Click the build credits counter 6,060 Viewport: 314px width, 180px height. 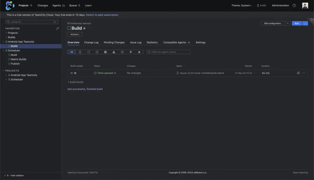pyautogui.click(x=261, y=6)
